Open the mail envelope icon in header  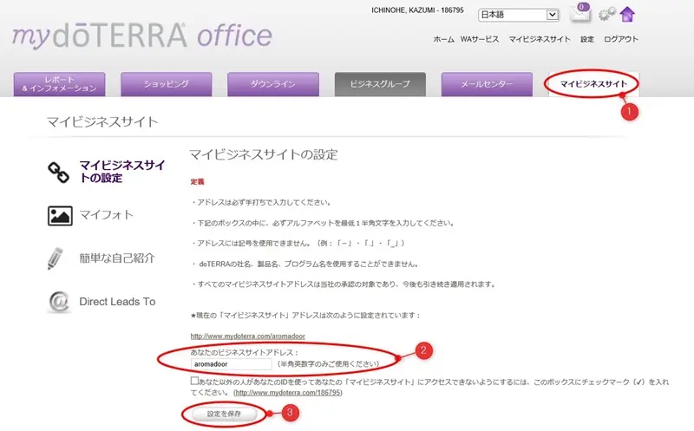click(580, 13)
